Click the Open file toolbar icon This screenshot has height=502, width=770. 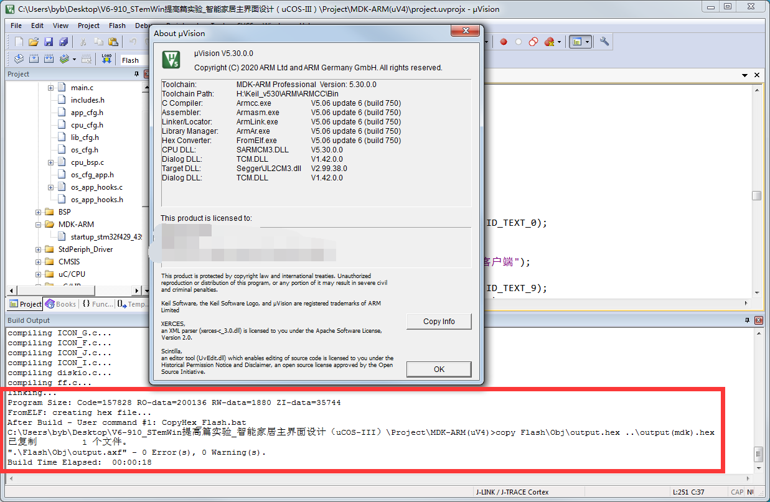34,42
